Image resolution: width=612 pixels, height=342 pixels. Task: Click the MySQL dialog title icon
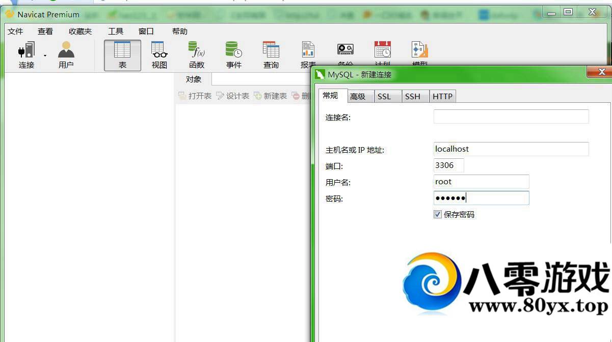coord(320,74)
